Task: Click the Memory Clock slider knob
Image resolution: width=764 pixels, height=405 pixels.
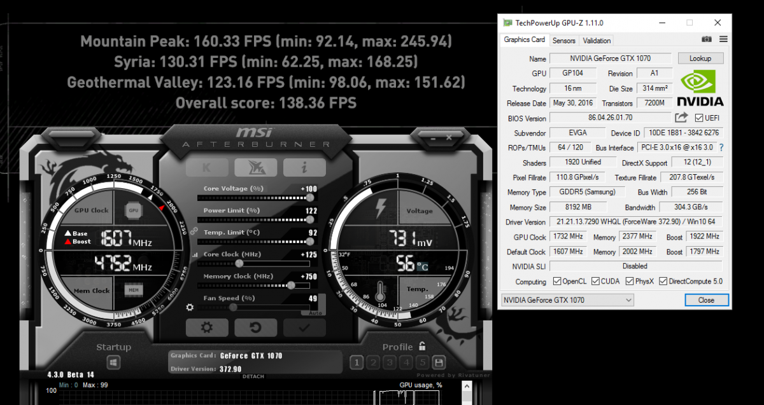Action: tap(291, 285)
